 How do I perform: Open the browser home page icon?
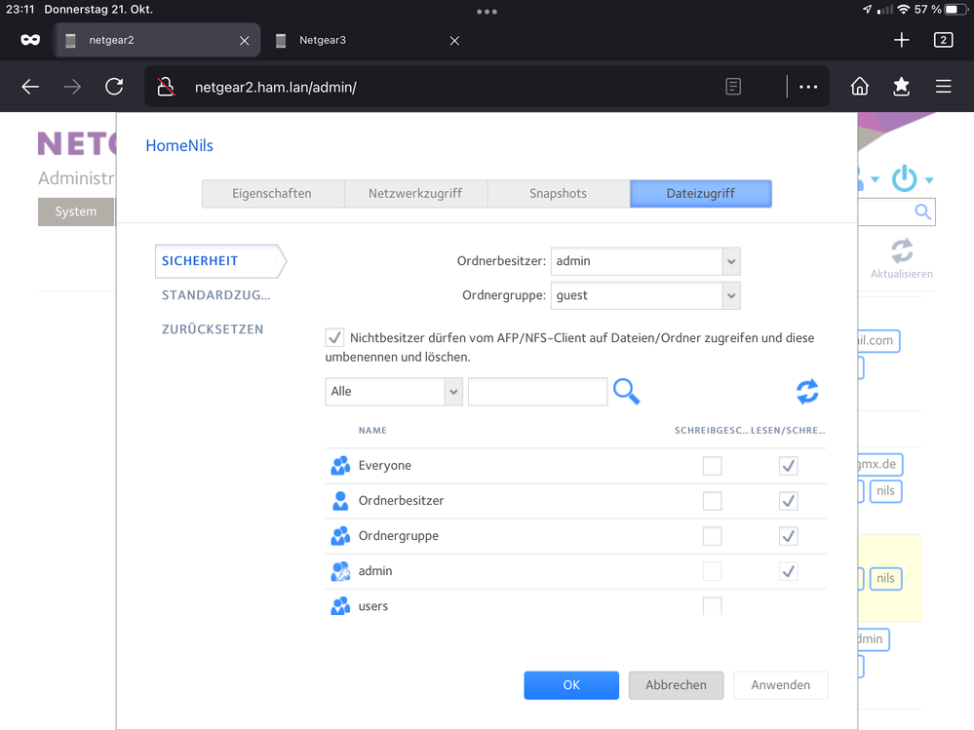click(x=859, y=87)
